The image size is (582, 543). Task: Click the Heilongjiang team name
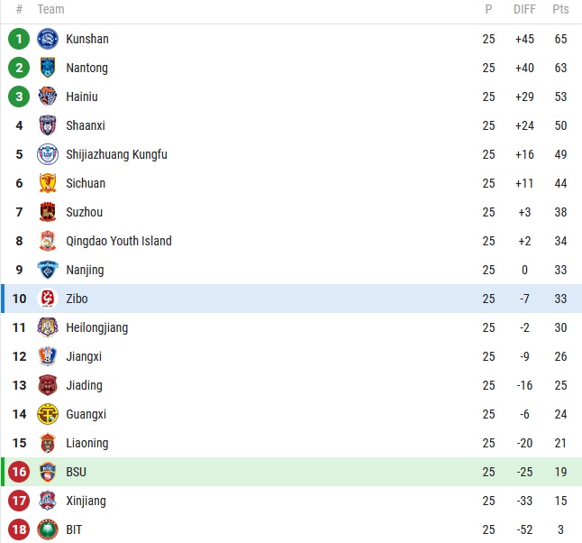point(96,327)
